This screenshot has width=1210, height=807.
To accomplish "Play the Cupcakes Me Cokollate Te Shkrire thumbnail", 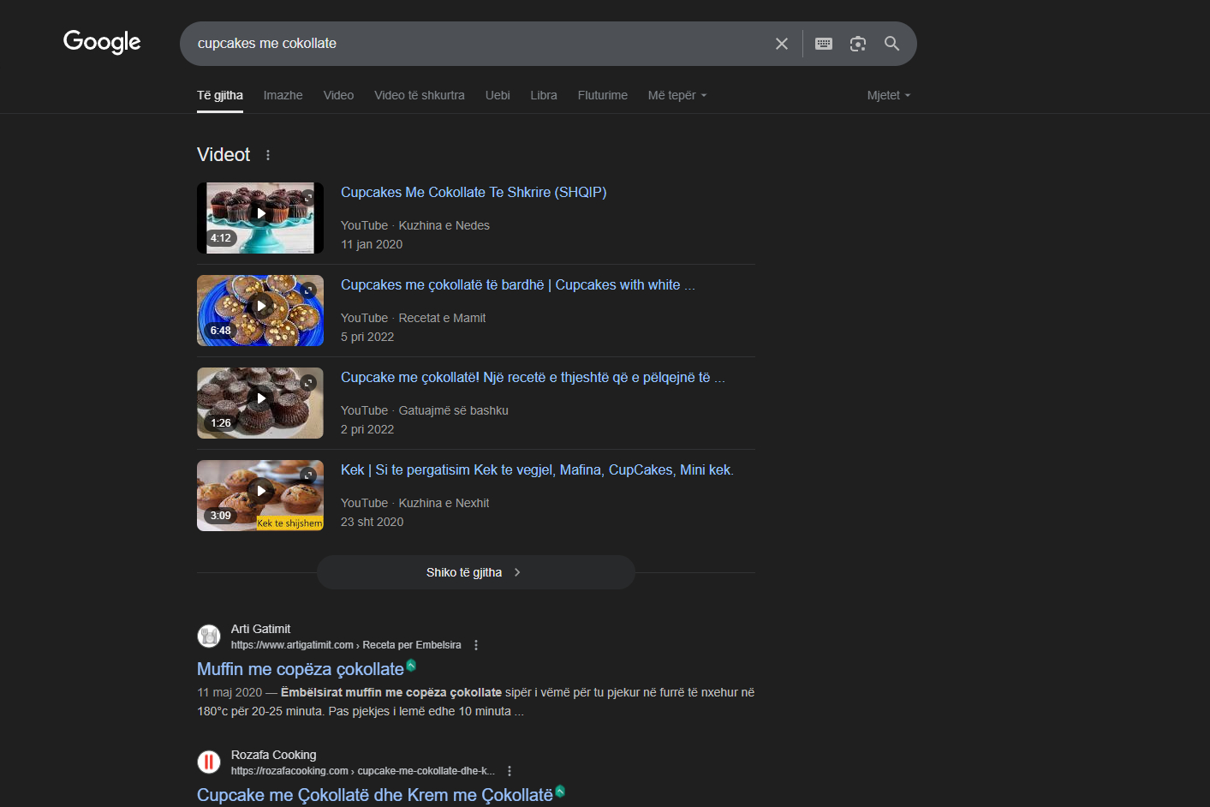I will click(260, 218).
